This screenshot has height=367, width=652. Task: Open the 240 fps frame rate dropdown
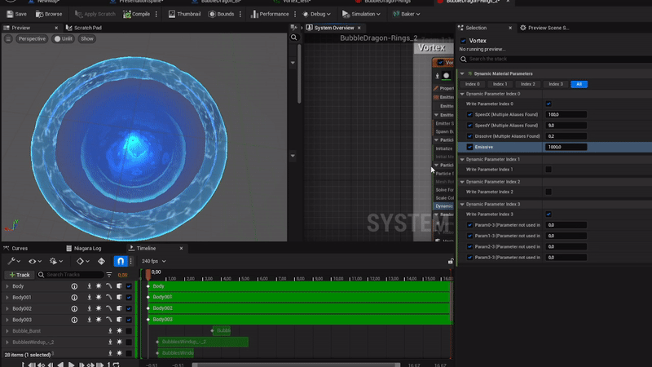click(153, 261)
